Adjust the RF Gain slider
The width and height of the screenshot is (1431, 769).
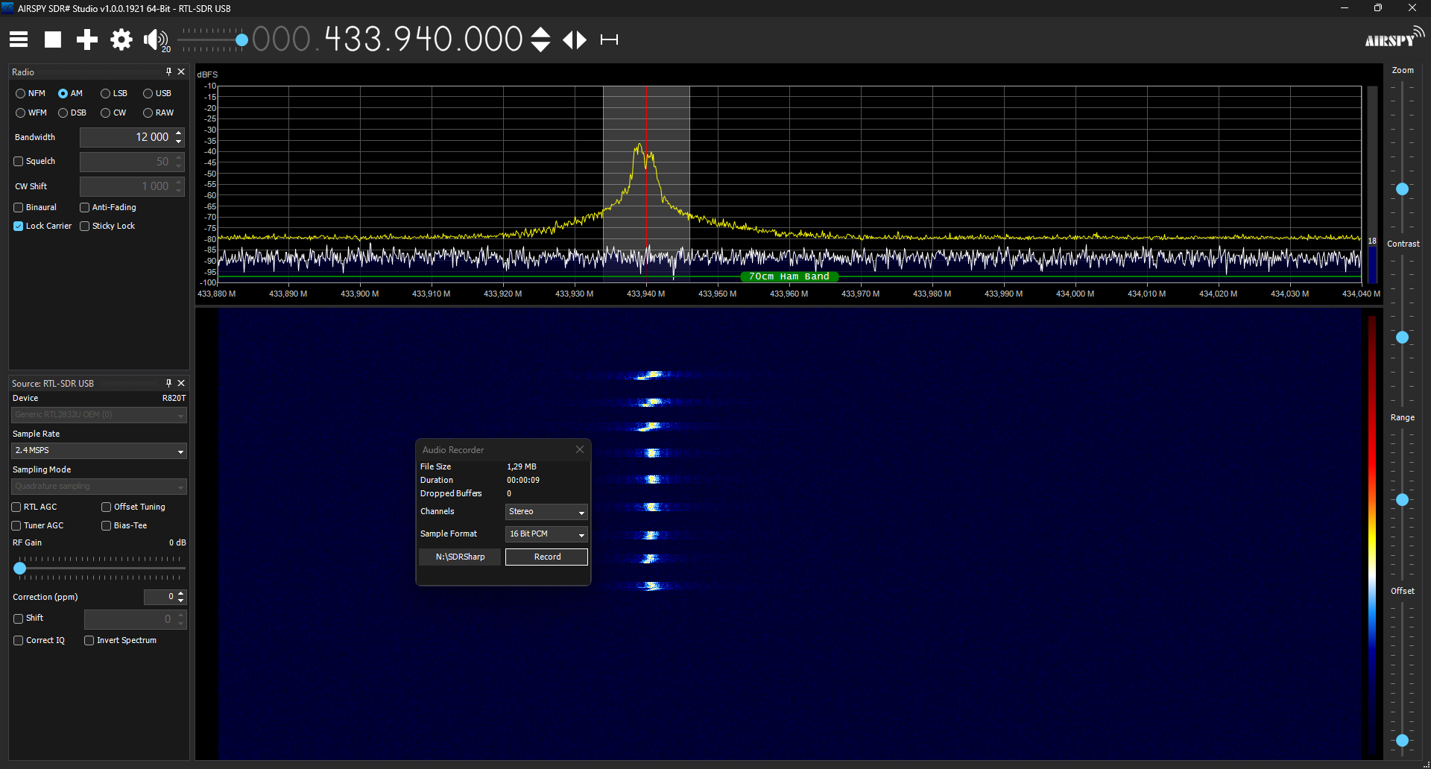click(20, 569)
